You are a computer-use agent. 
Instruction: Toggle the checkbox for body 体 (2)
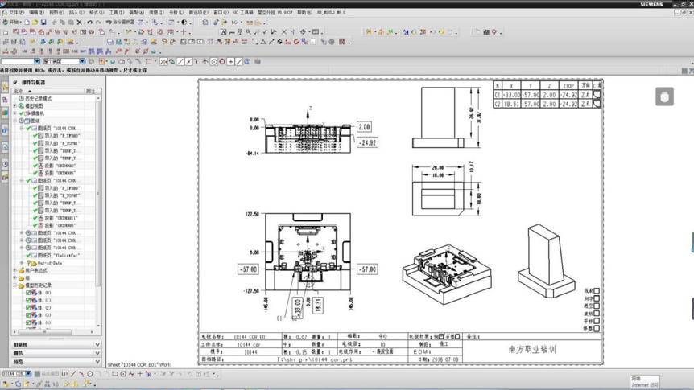tap(28, 308)
